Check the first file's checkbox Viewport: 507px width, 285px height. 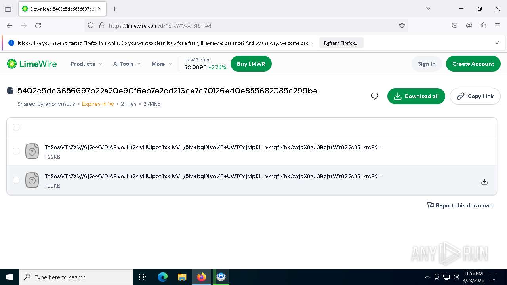(16, 151)
